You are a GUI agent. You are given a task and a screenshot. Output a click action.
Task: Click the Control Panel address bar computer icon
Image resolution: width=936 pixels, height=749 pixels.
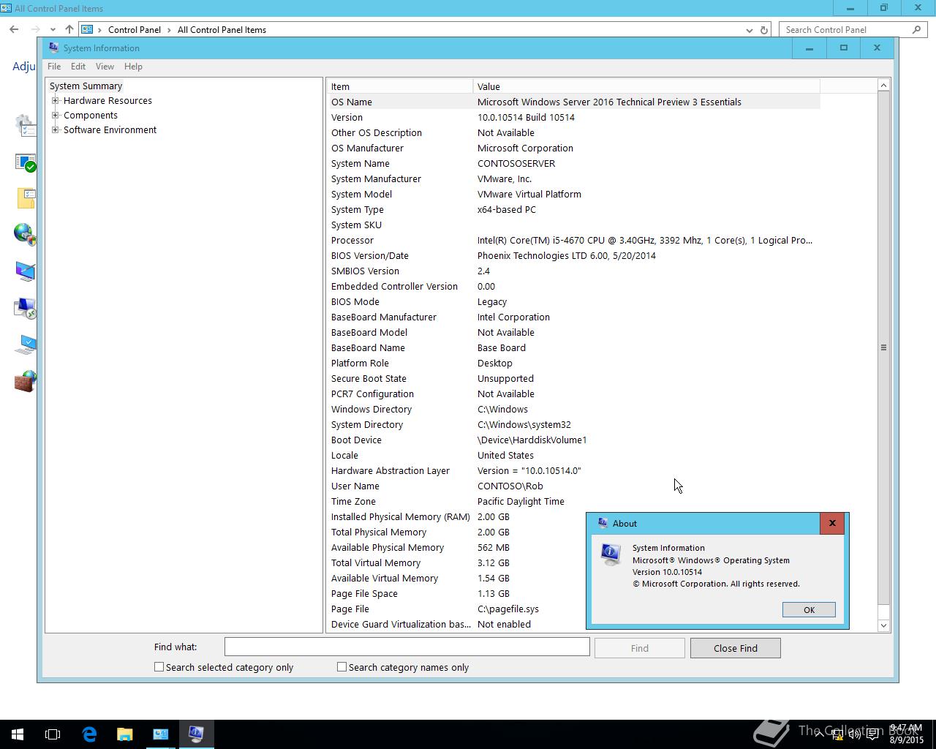87,30
